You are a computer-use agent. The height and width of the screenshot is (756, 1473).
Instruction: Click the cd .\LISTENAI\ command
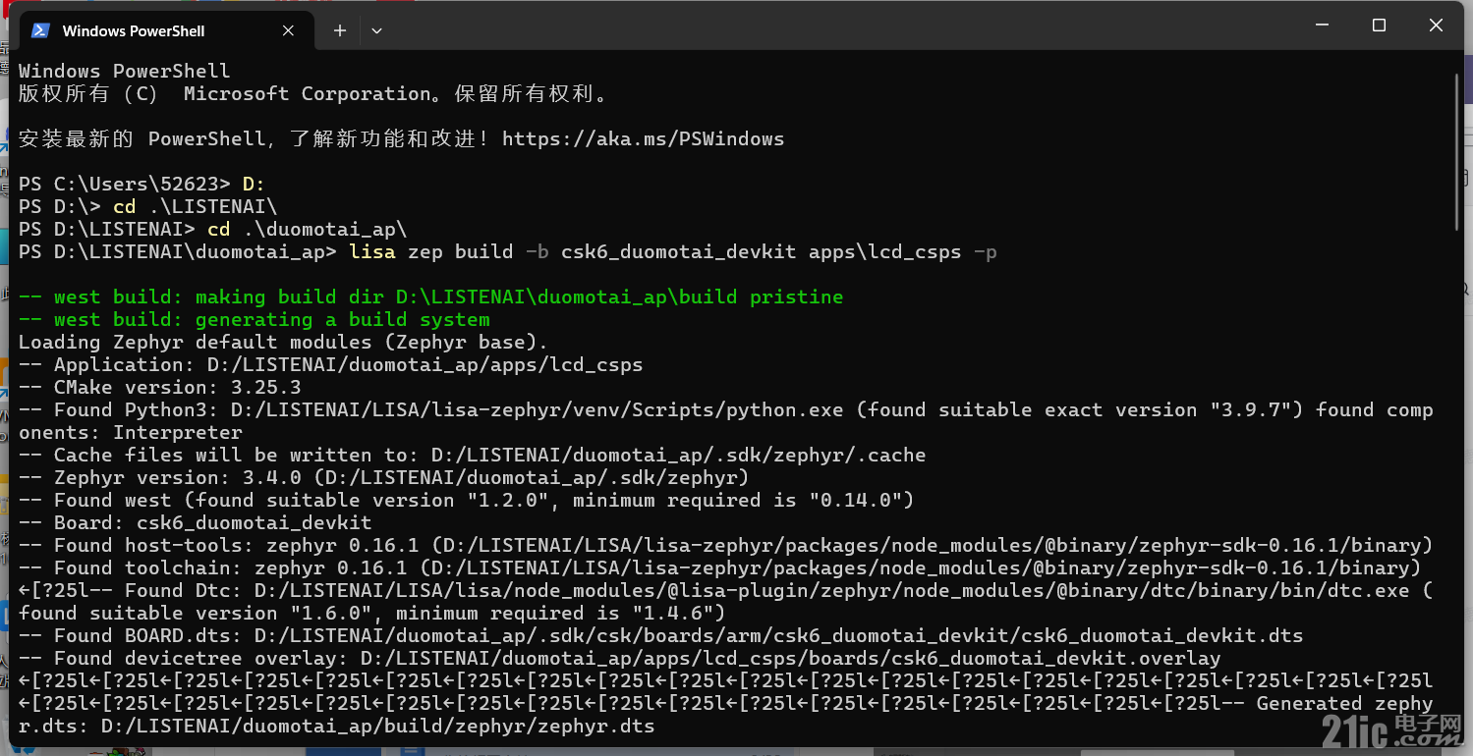[195, 206]
